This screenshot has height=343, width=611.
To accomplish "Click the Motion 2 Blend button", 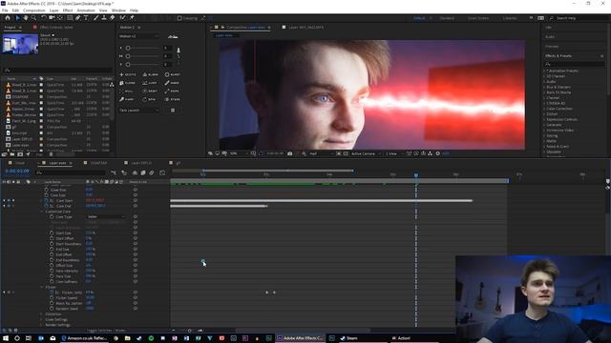I will (151, 74).
